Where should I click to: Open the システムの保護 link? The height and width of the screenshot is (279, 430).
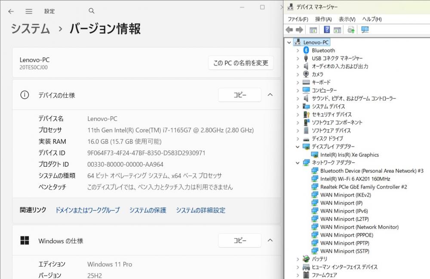click(147, 210)
